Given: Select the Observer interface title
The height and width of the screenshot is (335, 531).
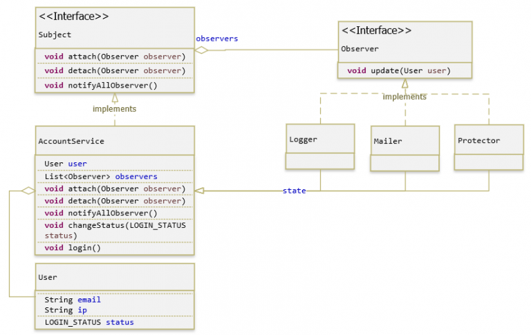Looking at the screenshot, I should coord(360,49).
